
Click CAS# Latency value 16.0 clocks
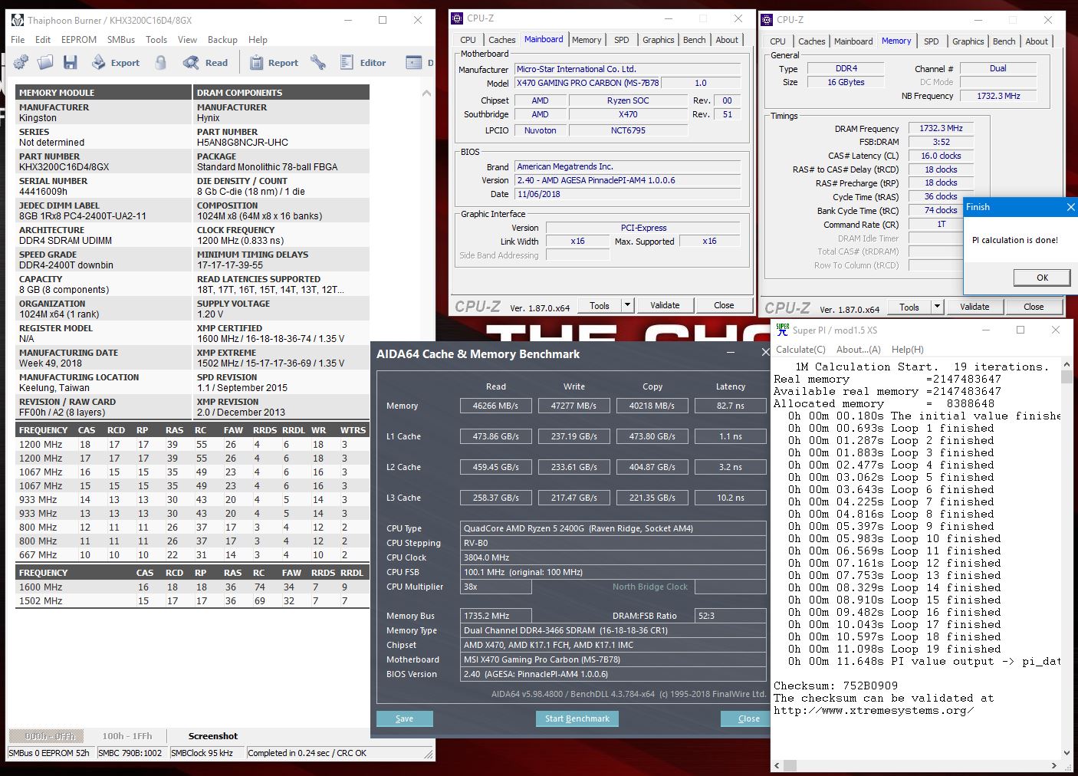click(x=941, y=156)
